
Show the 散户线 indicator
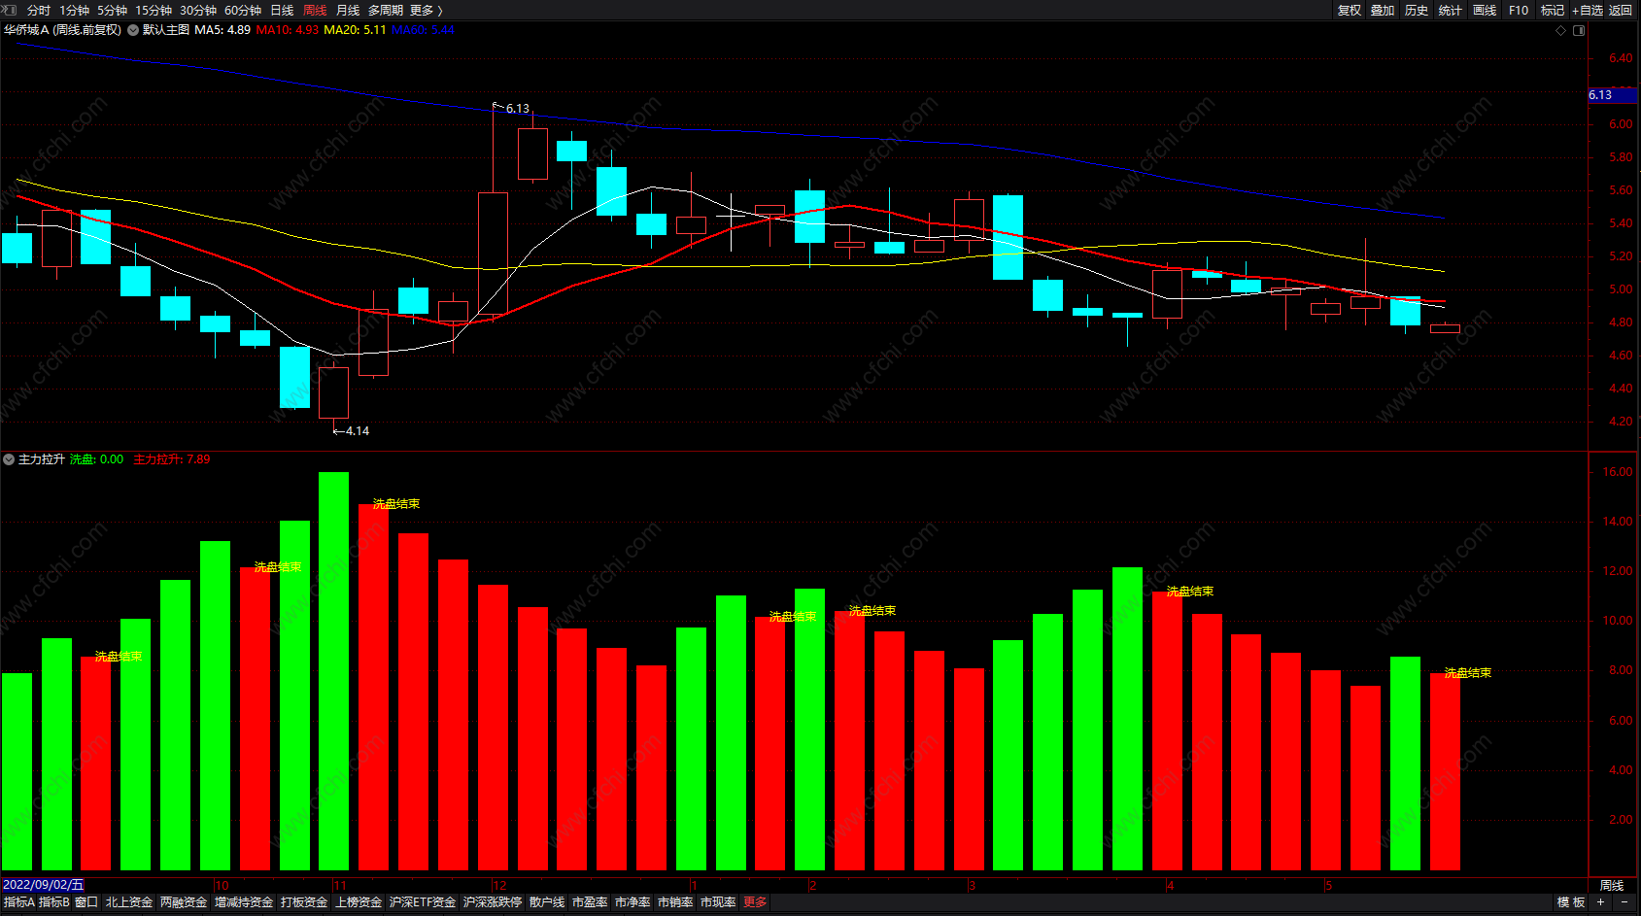coord(547,902)
